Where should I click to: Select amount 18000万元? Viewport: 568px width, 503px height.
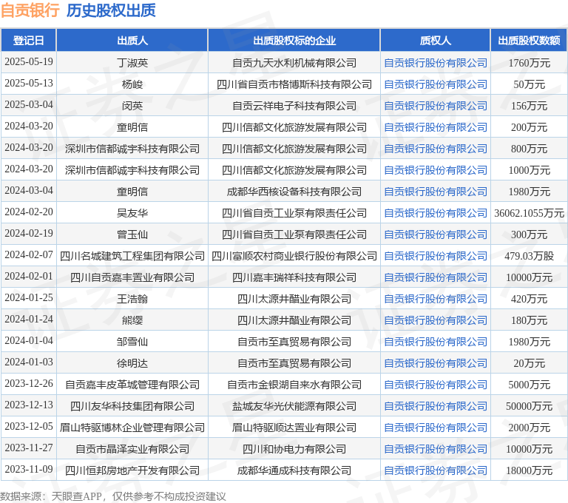pos(529,470)
